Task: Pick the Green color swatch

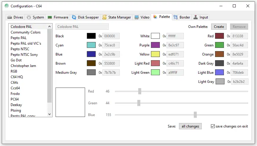Action: point(219,45)
